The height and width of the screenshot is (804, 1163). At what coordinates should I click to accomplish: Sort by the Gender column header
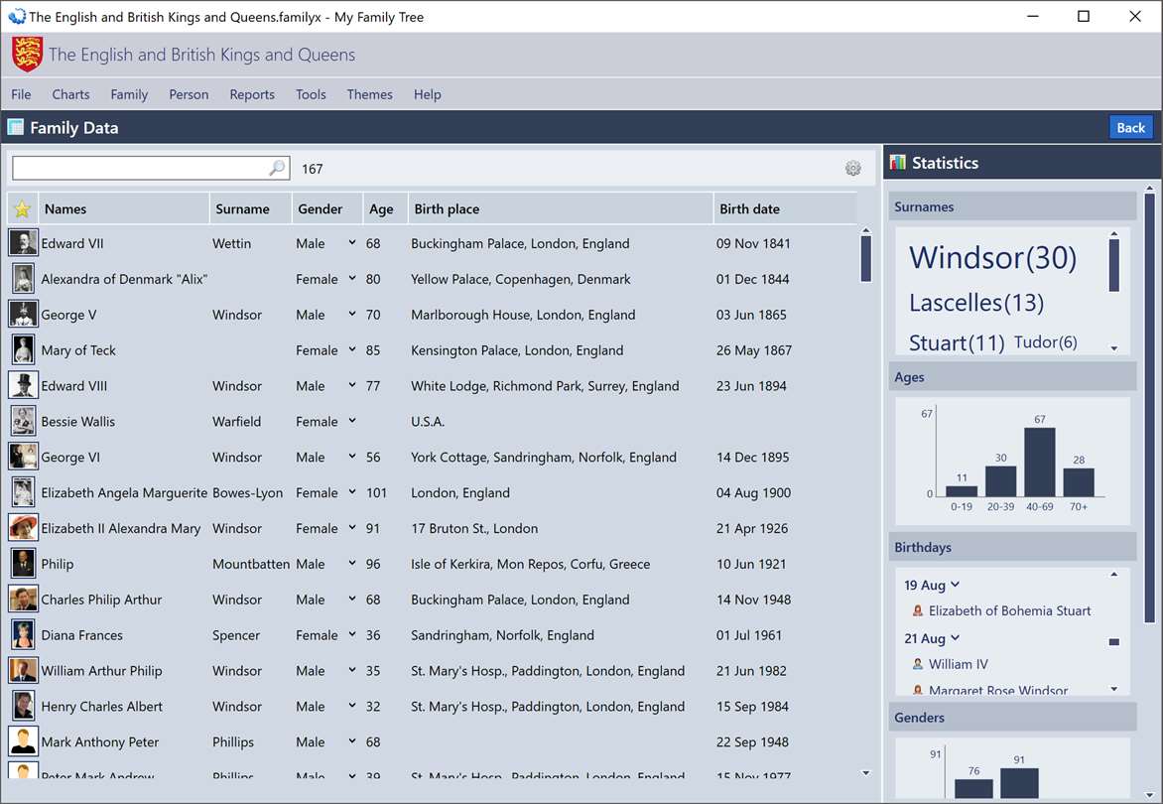click(x=327, y=209)
